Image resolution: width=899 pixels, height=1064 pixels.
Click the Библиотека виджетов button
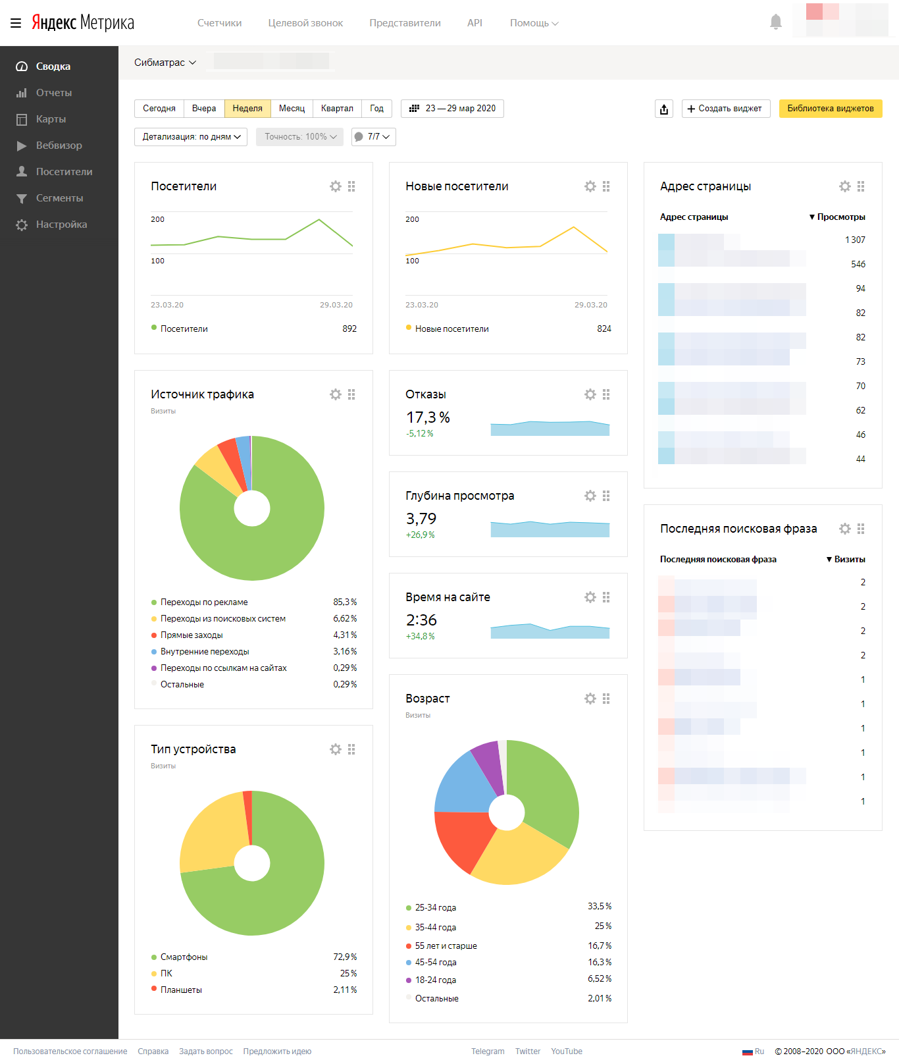[831, 109]
